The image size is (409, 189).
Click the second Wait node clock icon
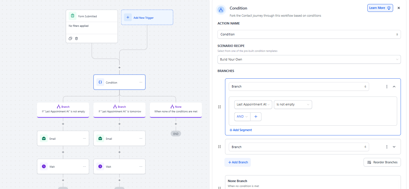[100, 167]
